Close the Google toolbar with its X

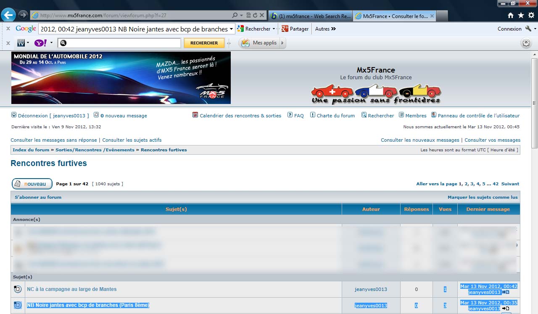[x=8, y=29]
